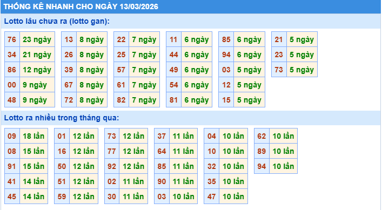Click '5 ngày' beside number 15
The image size is (382, 210).
pyautogui.click(x=249, y=100)
